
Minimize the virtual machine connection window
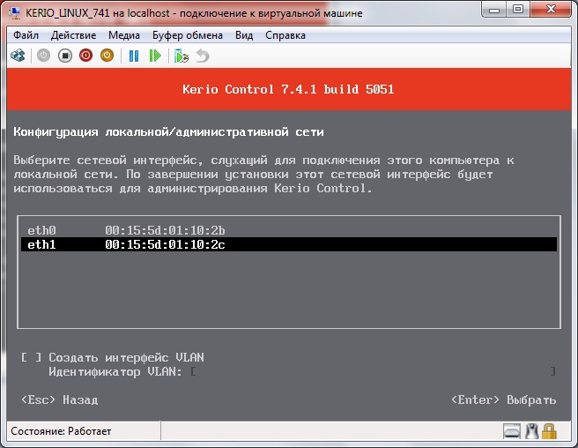click(x=494, y=10)
